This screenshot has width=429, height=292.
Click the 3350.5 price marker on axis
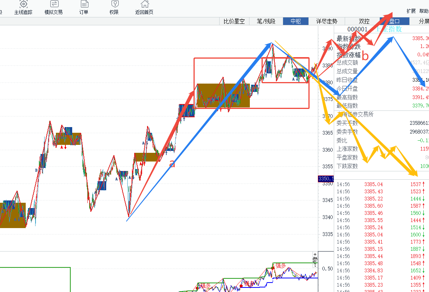(x=325, y=179)
